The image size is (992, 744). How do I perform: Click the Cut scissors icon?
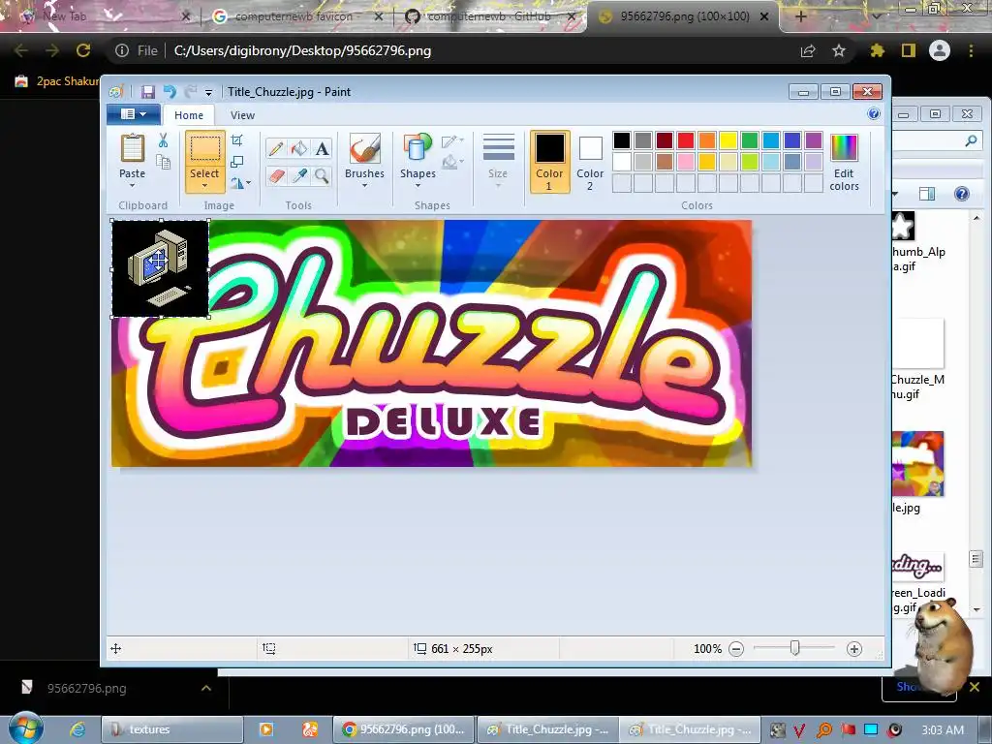click(163, 139)
